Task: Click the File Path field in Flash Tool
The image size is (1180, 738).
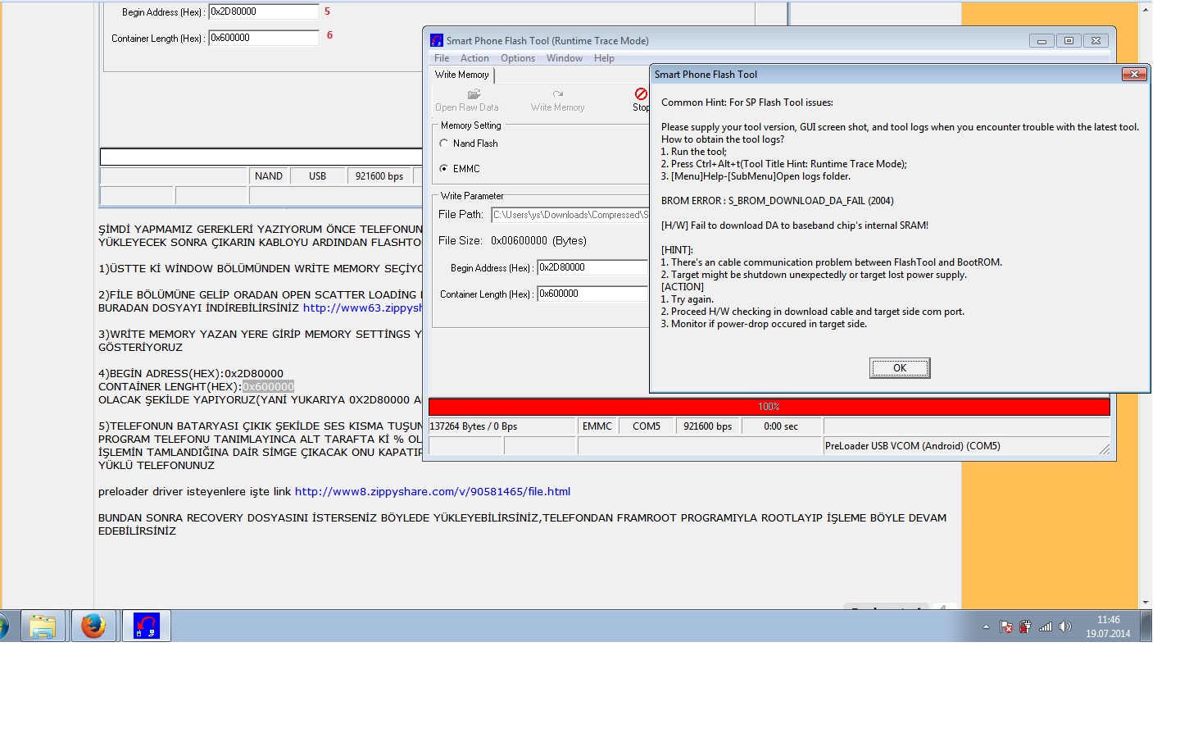Action: tap(570, 215)
